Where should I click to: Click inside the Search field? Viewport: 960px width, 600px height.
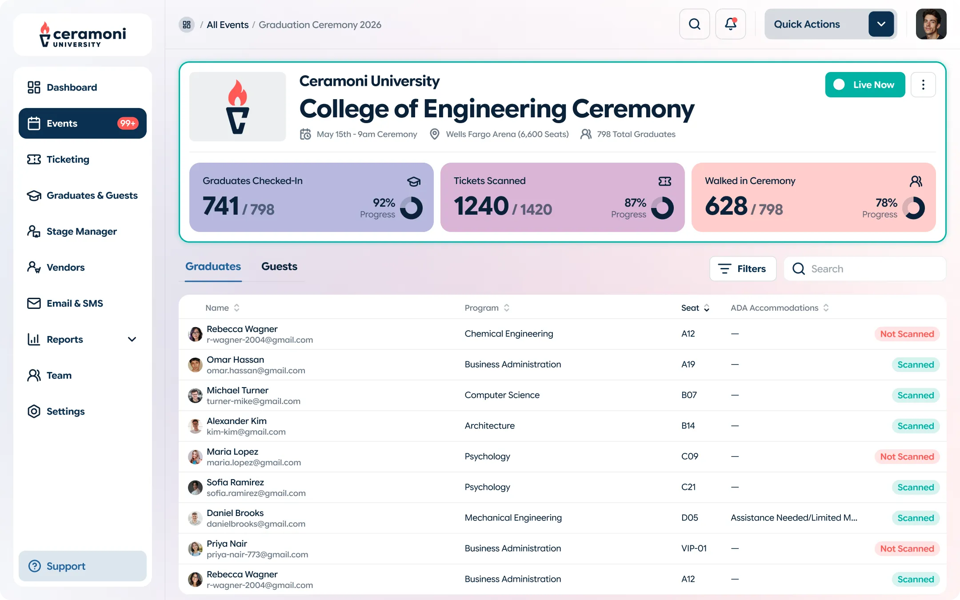tap(864, 268)
